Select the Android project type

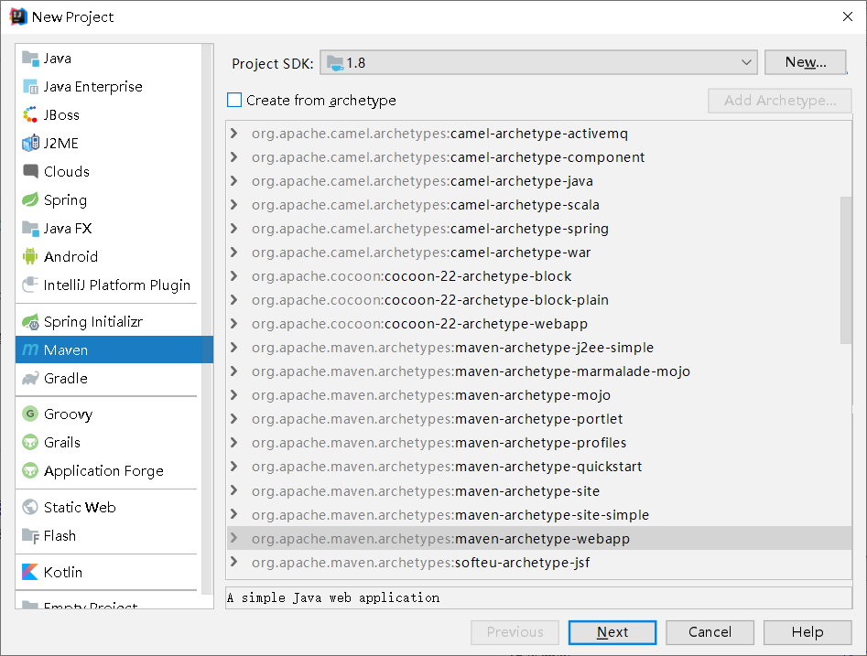coord(69,256)
